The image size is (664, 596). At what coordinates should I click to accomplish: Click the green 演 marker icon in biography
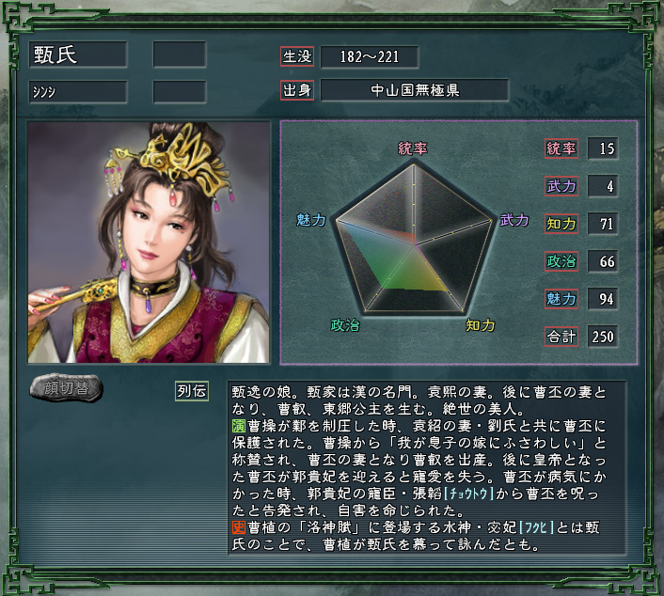point(239,426)
